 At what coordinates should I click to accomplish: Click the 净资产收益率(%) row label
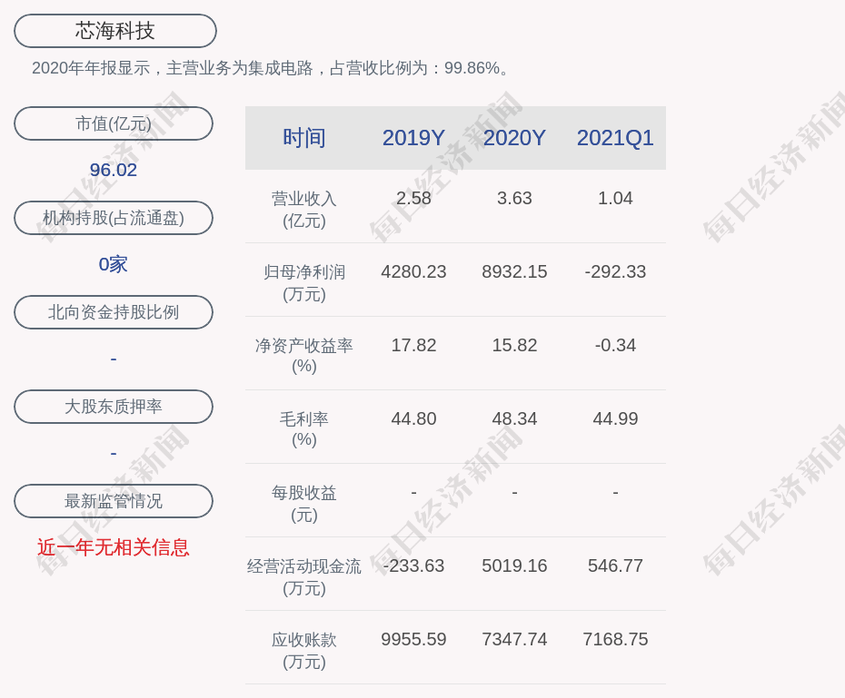[x=304, y=356]
